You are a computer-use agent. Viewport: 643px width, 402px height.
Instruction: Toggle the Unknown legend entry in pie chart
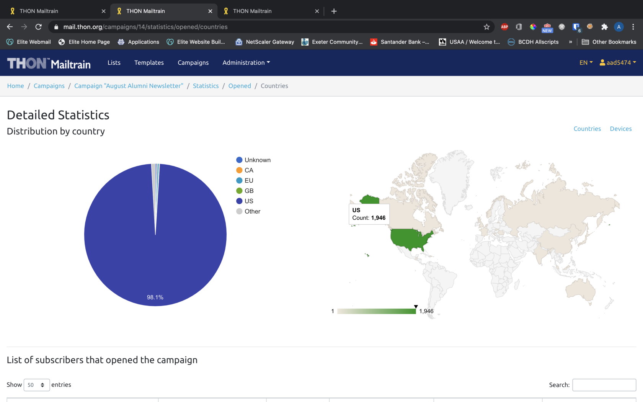pos(253,160)
